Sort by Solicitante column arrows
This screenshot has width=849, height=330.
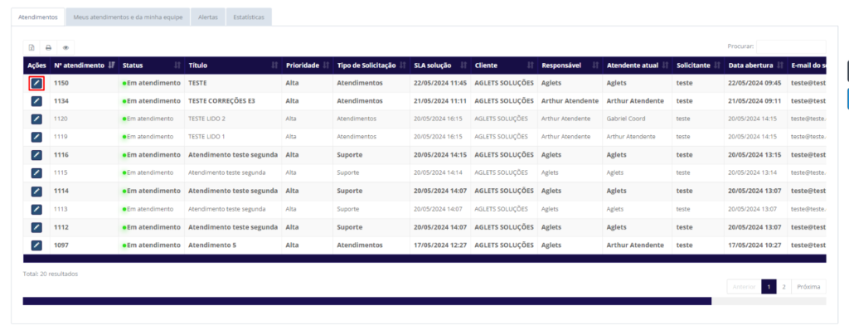tap(717, 66)
